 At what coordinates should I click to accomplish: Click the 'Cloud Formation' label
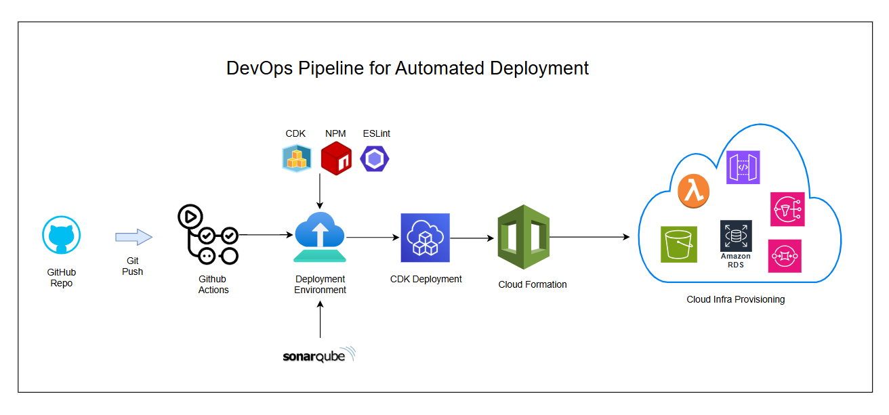coord(533,284)
